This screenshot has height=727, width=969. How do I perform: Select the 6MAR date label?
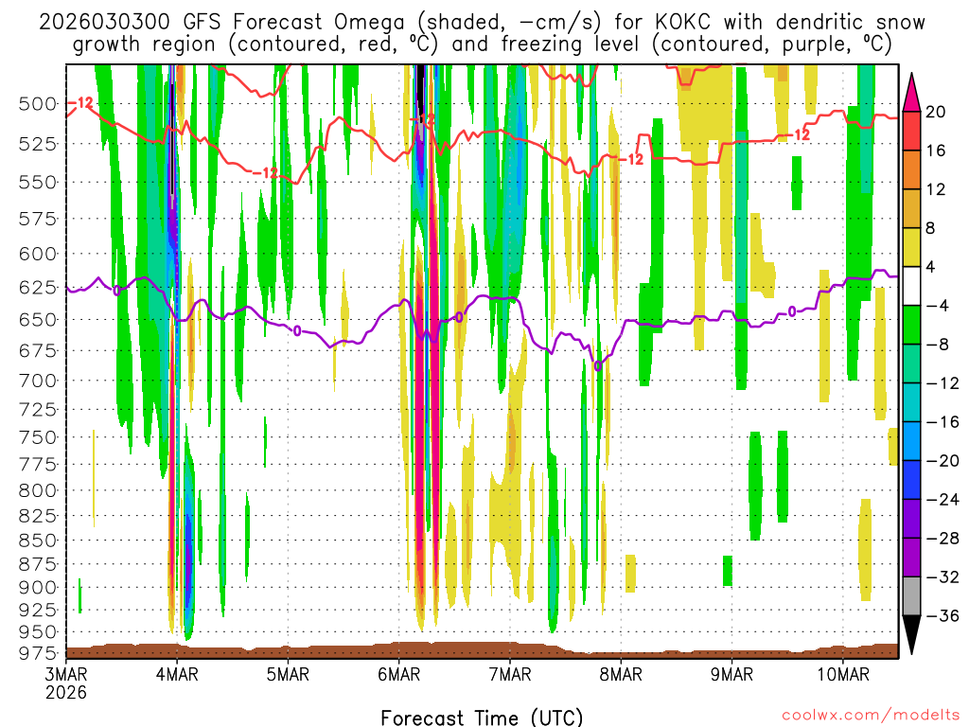click(x=398, y=674)
